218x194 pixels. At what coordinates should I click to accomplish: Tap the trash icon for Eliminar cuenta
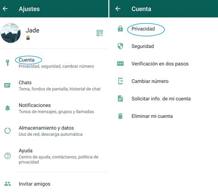click(120, 116)
